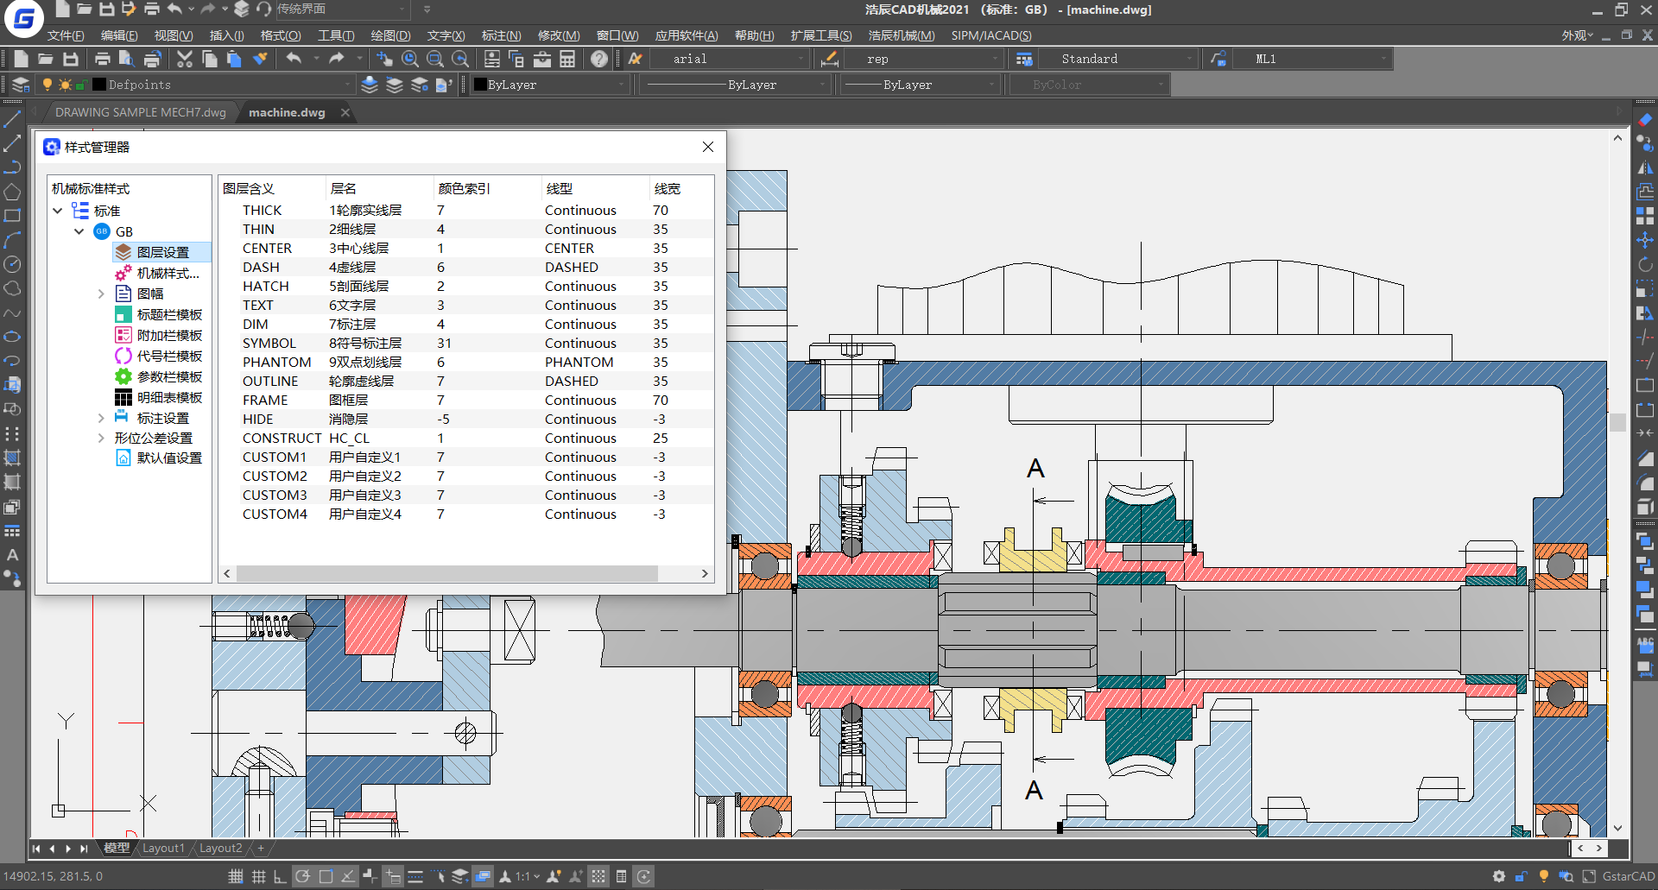
Task: Open the calculator icon in toolbar
Action: point(567,59)
